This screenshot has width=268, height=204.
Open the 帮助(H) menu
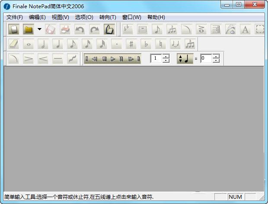tap(156, 17)
